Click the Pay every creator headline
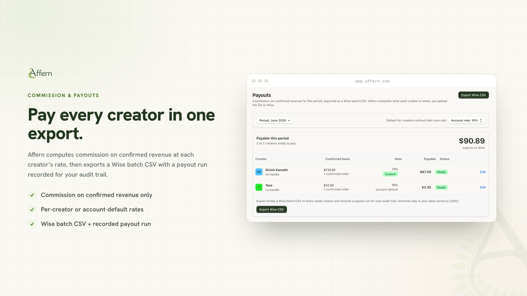The width and height of the screenshot is (527, 296). 121,124
